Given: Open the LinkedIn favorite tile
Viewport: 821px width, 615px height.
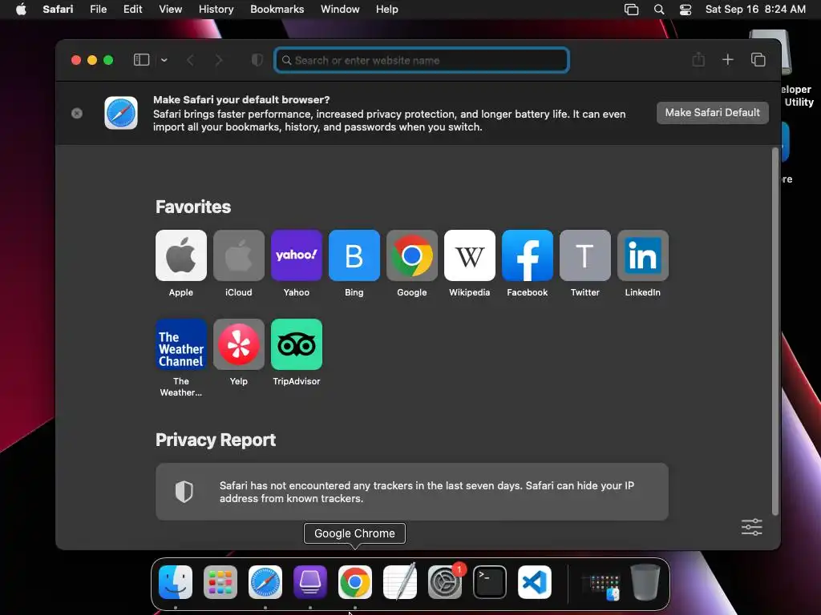Looking at the screenshot, I should tap(643, 255).
